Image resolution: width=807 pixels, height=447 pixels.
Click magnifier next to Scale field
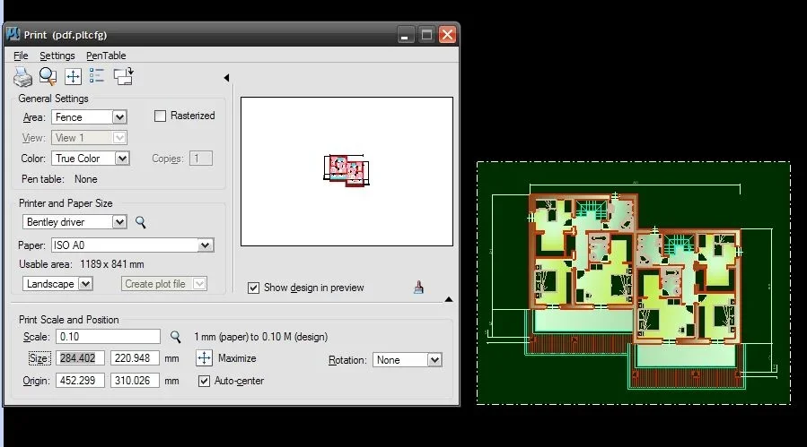point(176,337)
